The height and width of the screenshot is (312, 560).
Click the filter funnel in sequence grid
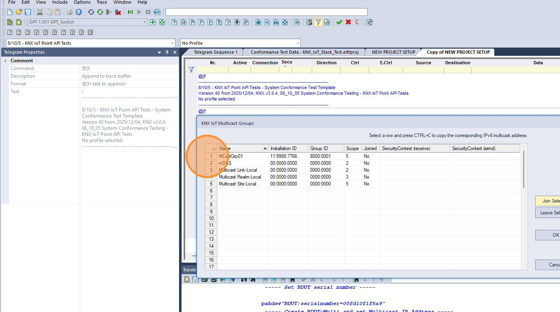pyautogui.click(x=191, y=70)
